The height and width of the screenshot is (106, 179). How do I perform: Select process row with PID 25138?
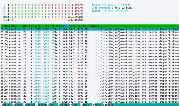pyautogui.click(x=89, y=93)
